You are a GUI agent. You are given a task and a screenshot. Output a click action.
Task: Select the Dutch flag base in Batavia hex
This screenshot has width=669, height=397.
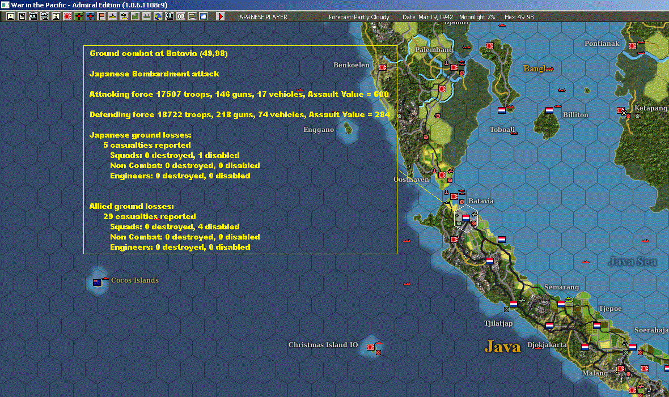pos(466,218)
